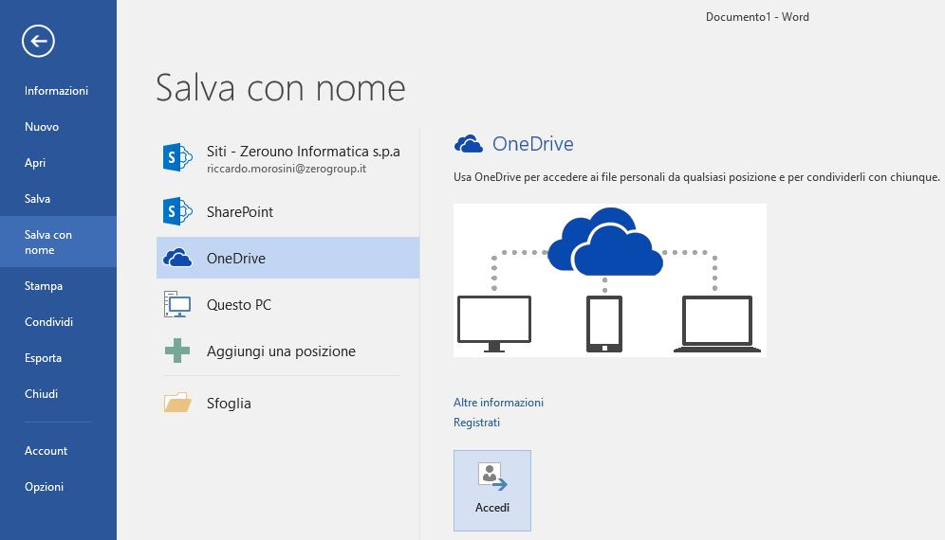Select the OneDrive save location
This screenshot has width=945, height=540.
pos(287,258)
